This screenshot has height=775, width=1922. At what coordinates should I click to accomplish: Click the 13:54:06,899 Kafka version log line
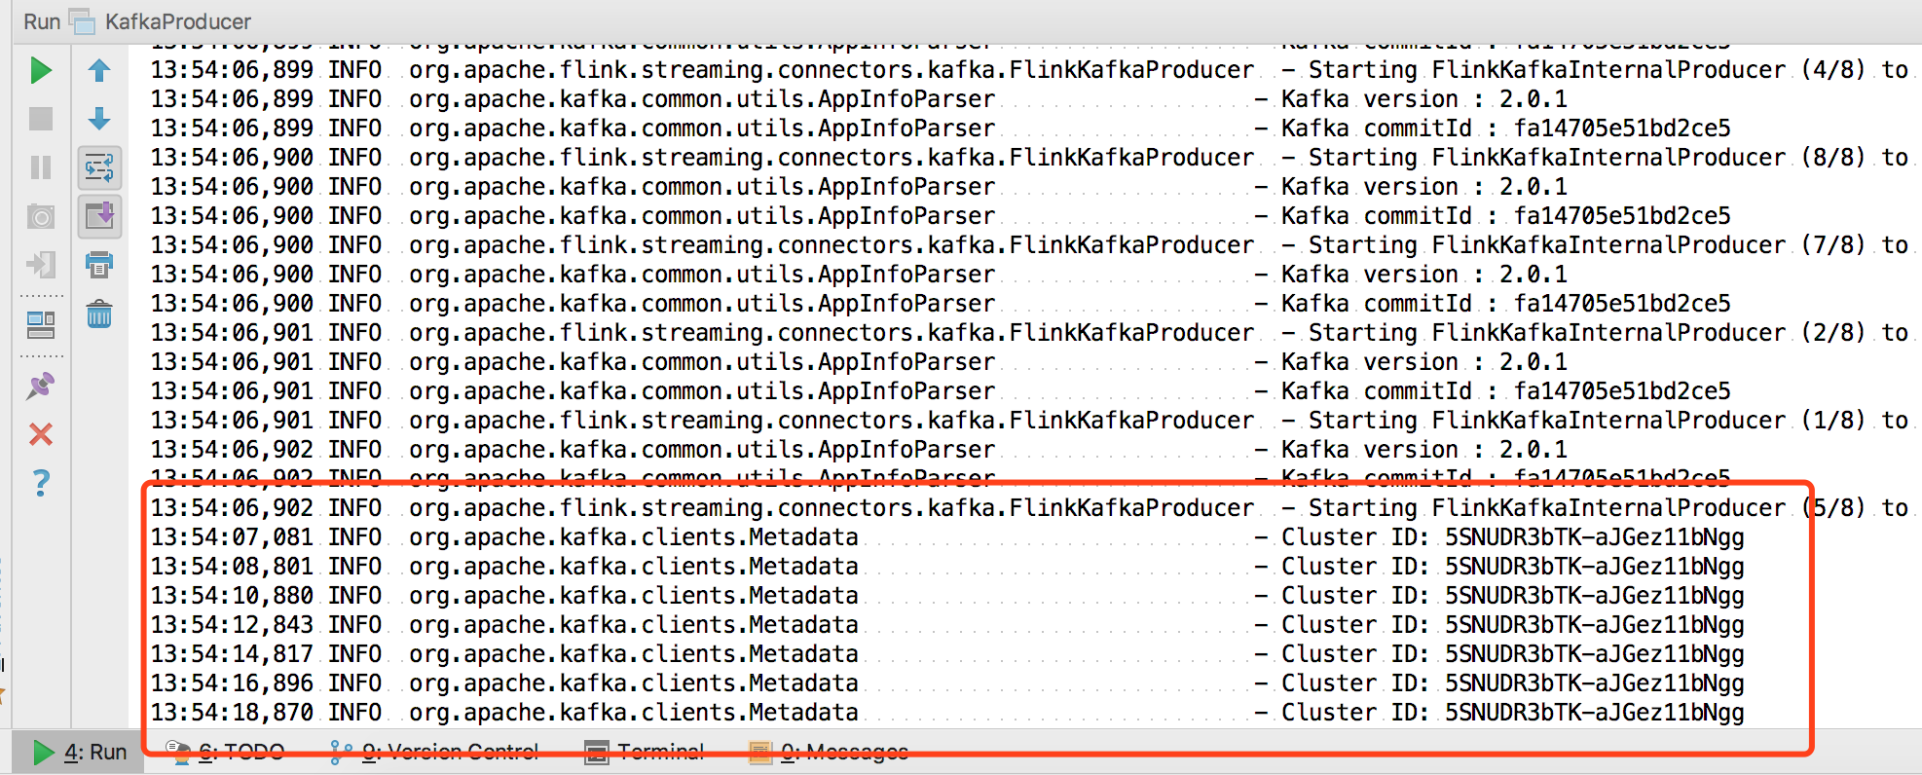(859, 99)
